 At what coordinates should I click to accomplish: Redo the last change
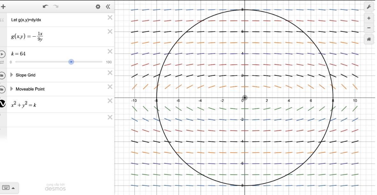56,6
